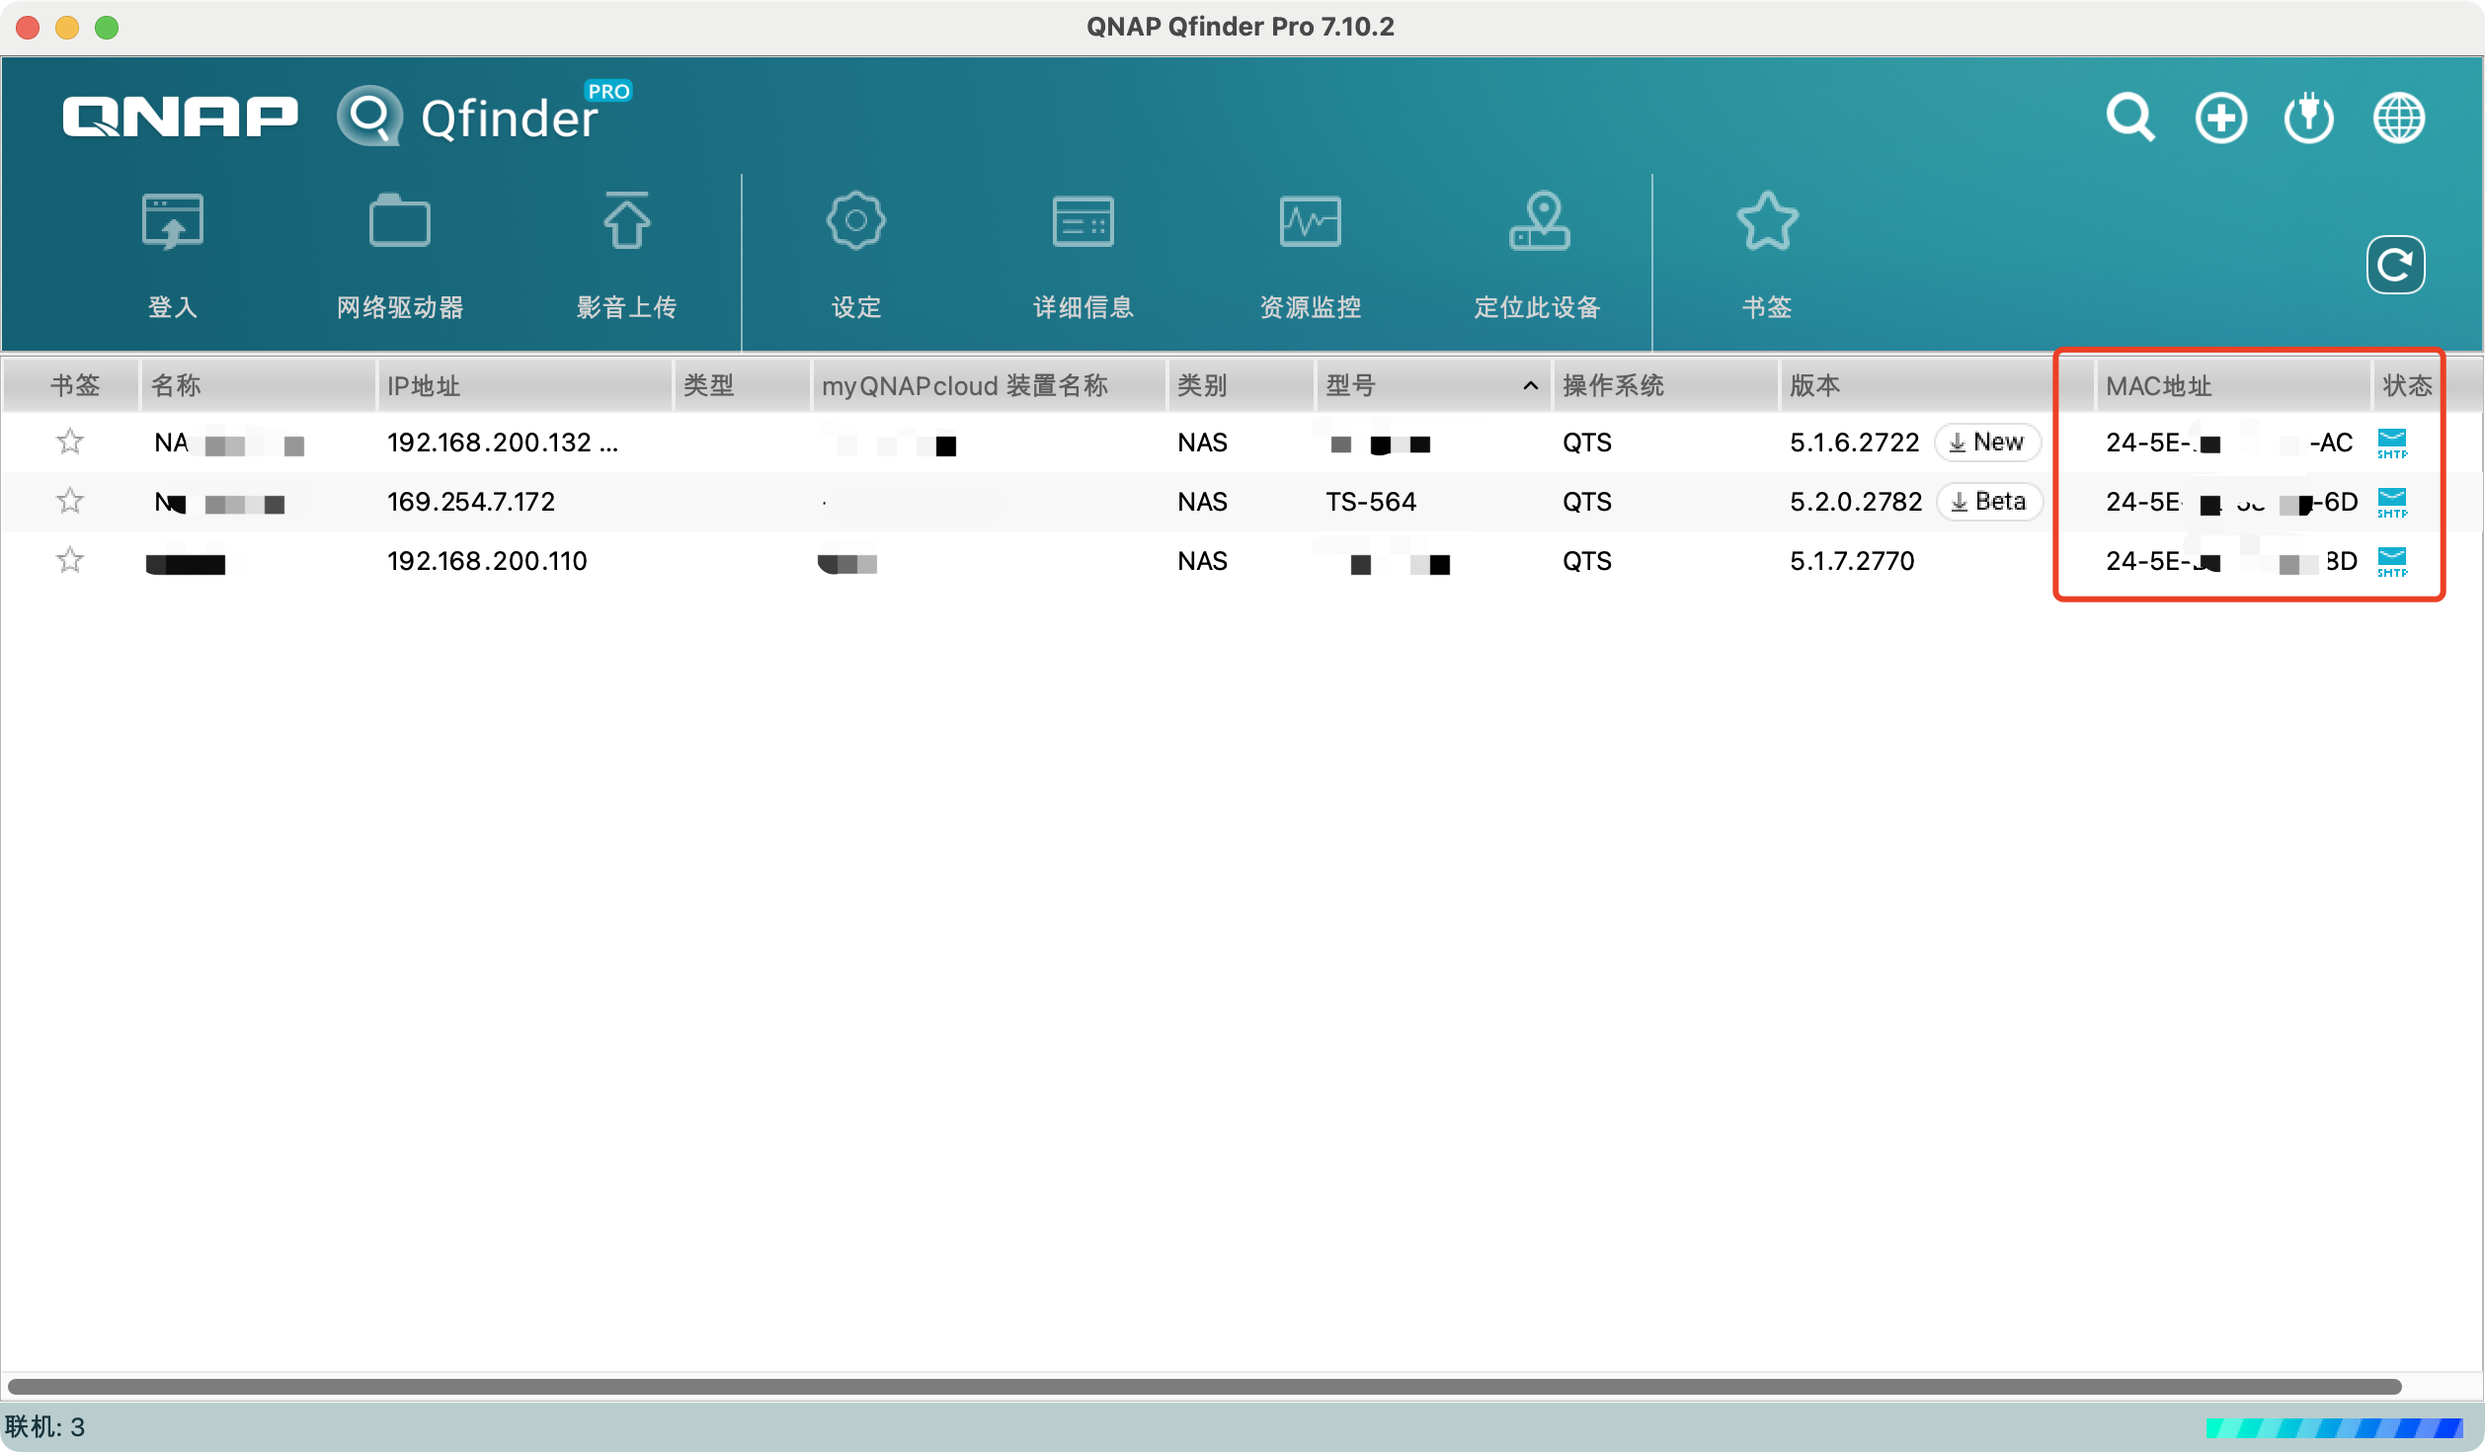The image size is (2485, 1452).
Task: Click the scanning progress bar in status bar
Action: click(x=2334, y=1427)
